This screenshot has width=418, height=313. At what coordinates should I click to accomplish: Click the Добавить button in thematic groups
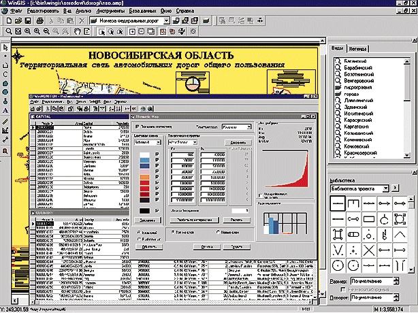tap(238, 142)
